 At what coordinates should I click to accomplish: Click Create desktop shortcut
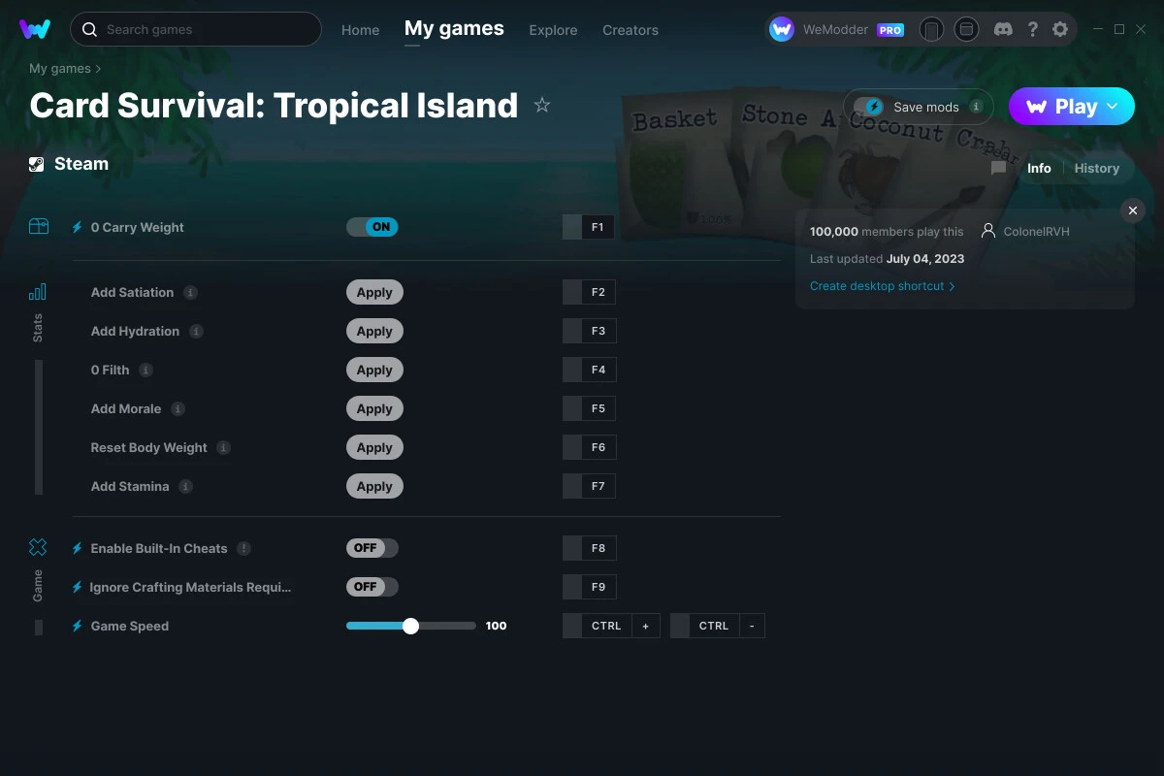[877, 286]
